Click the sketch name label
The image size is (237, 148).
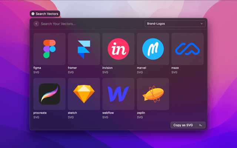click(73, 113)
